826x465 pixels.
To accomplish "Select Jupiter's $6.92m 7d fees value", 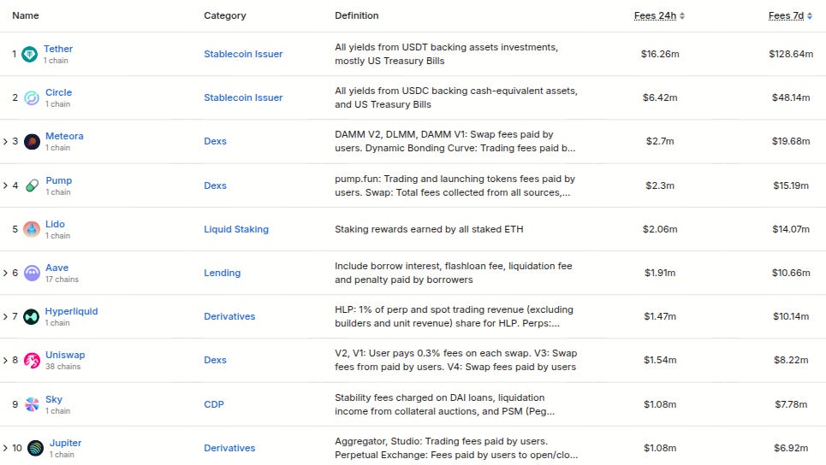I will pyautogui.click(x=791, y=448).
